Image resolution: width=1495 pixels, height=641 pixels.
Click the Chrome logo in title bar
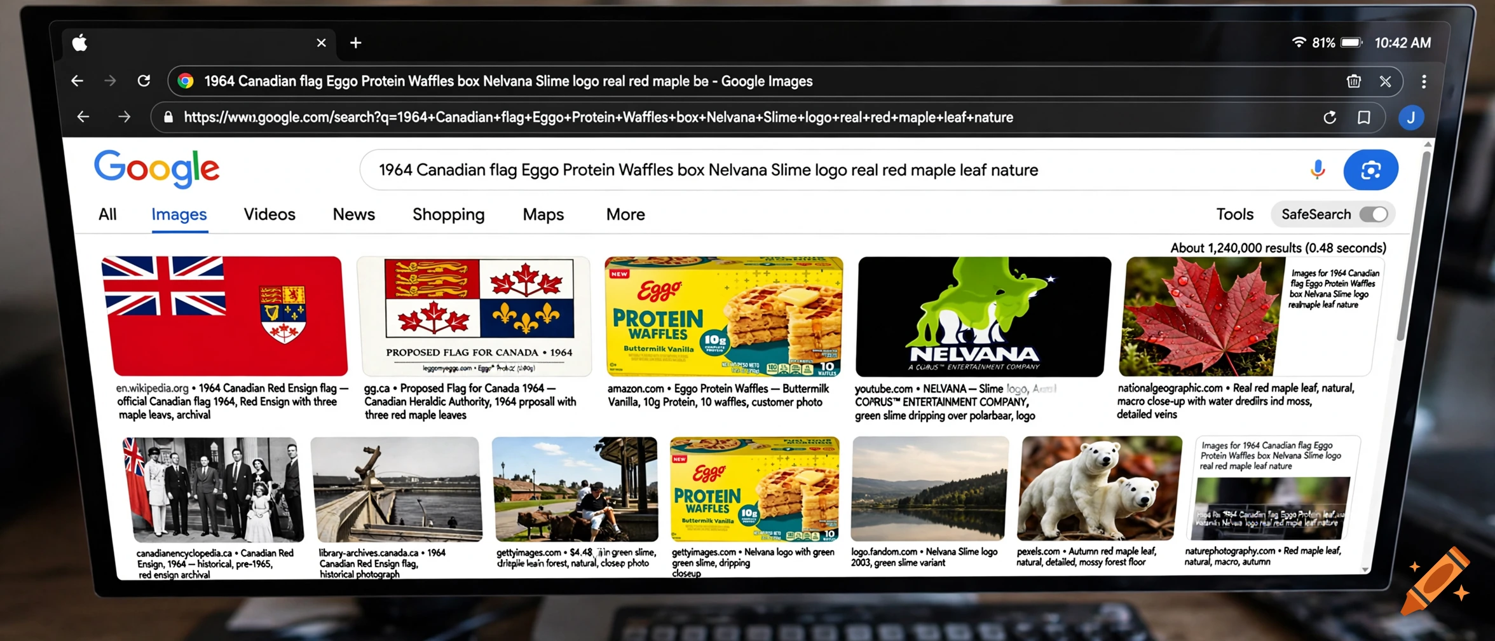click(x=186, y=81)
